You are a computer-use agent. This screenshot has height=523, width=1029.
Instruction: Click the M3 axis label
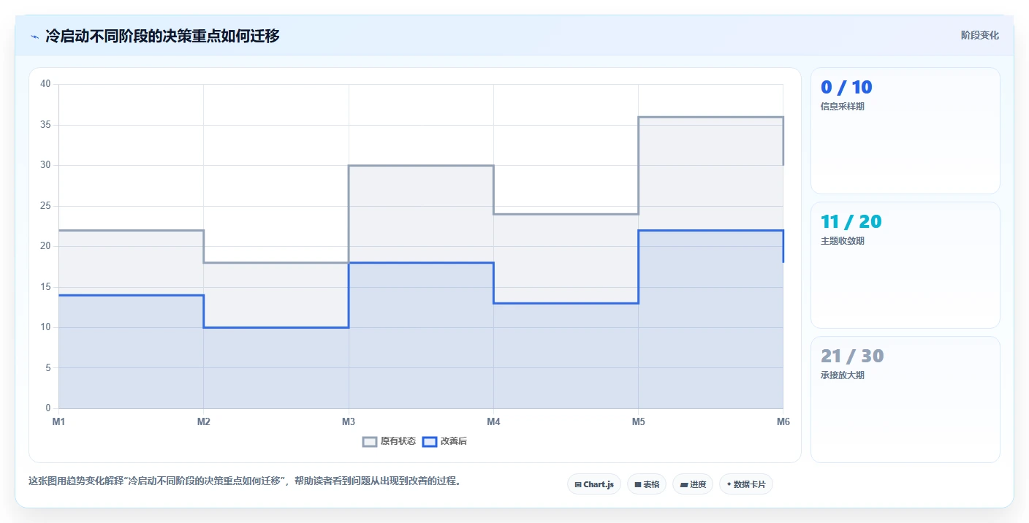349,421
